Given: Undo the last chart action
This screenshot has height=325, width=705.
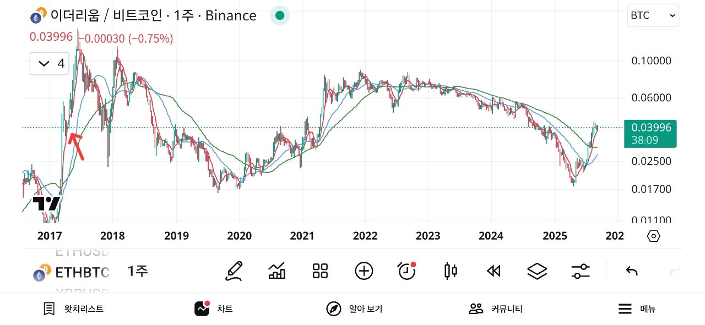Looking at the screenshot, I should click(632, 271).
